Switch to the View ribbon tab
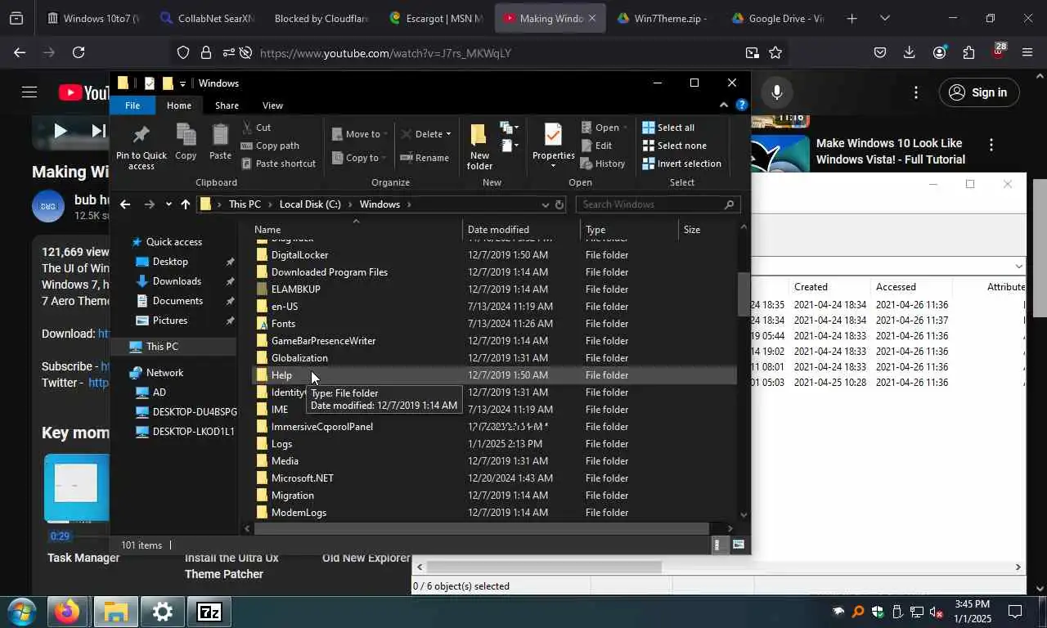The height and width of the screenshot is (628, 1047). [272, 105]
